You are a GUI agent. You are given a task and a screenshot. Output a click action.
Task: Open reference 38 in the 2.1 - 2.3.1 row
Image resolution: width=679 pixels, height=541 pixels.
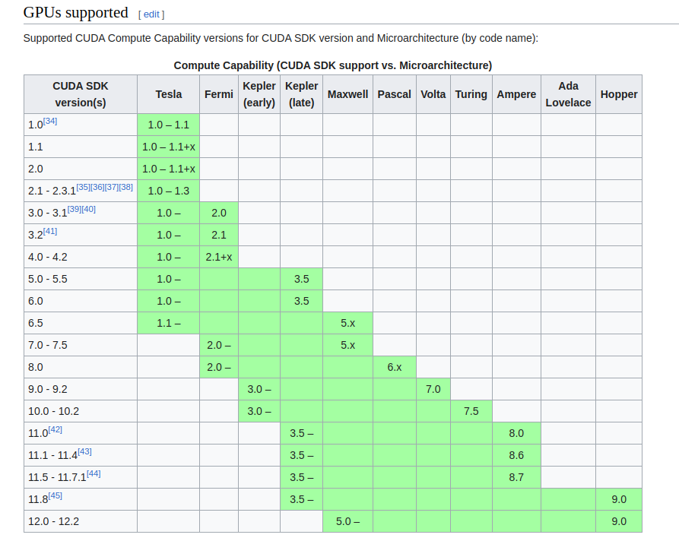(126, 187)
